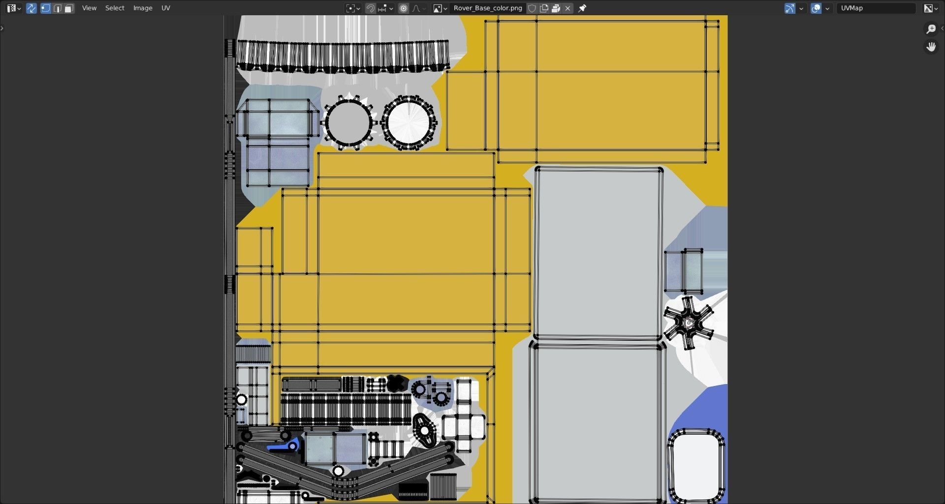Open display channels dropdown

pos(931,8)
